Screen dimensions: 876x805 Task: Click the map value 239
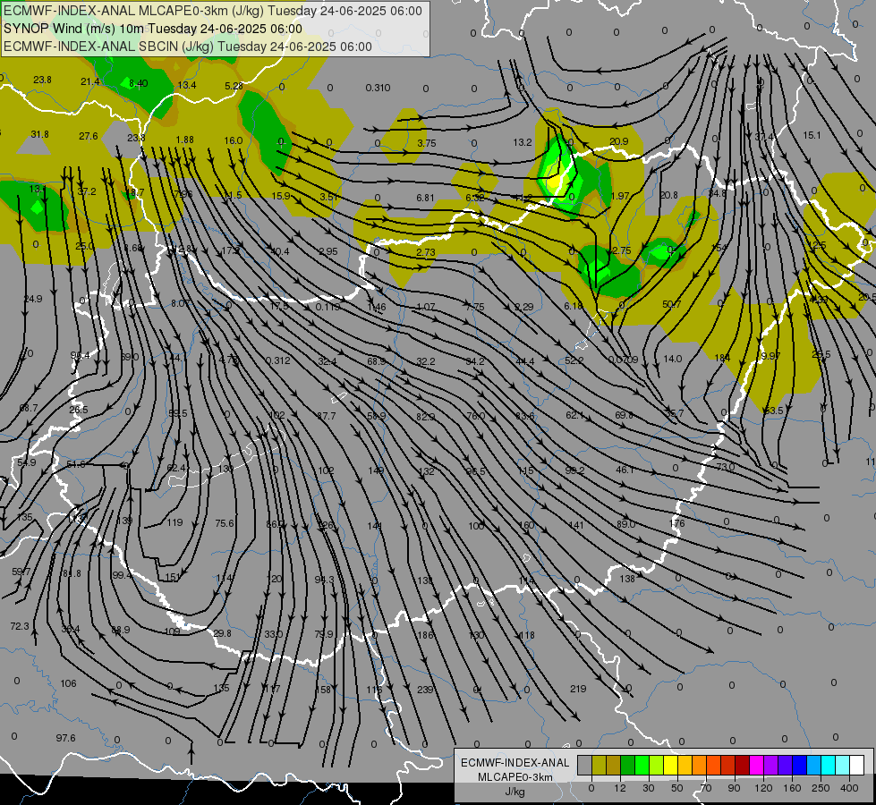tap(425, 690)
